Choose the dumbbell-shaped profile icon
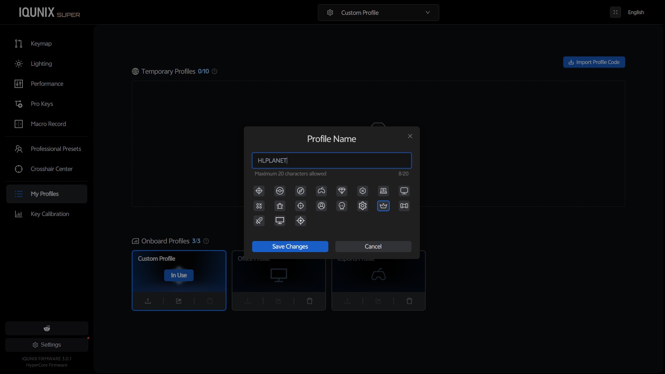 click(404, 206)
